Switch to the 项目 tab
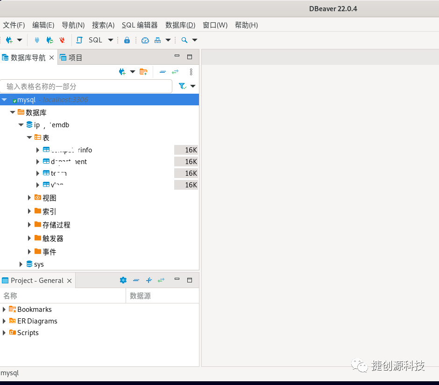 click(71, 57)
